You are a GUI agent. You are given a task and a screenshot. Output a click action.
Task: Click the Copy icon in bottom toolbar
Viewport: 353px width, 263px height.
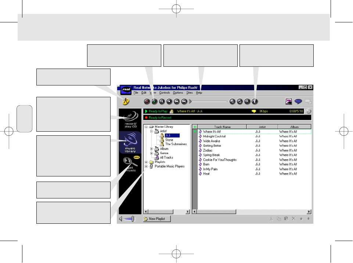point(279,219)
